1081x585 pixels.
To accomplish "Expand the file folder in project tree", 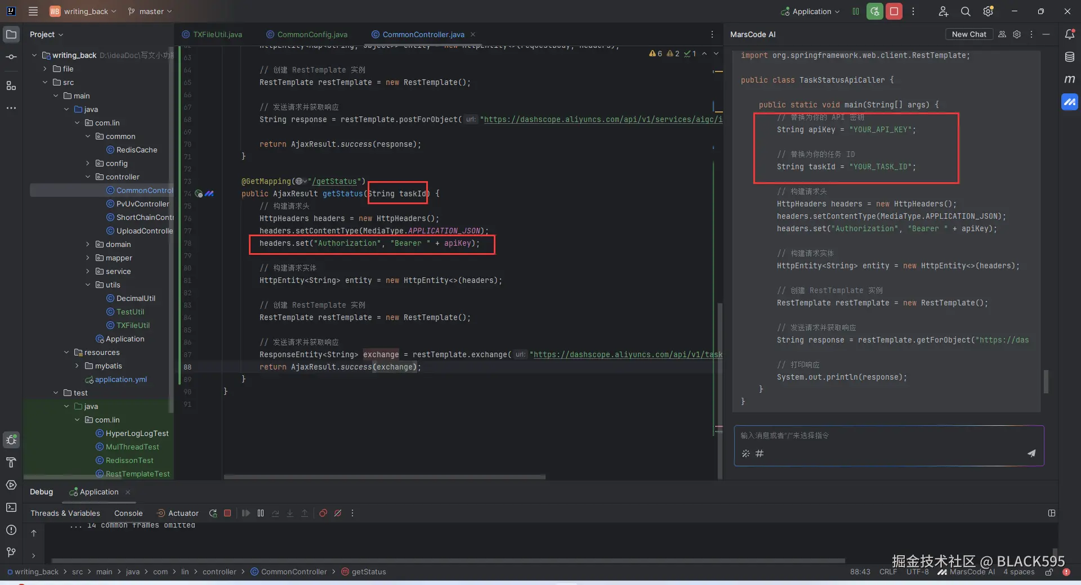I will [45, 69].
